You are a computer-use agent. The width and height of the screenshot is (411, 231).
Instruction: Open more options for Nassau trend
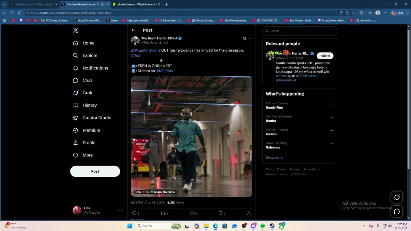pos(331,131)
